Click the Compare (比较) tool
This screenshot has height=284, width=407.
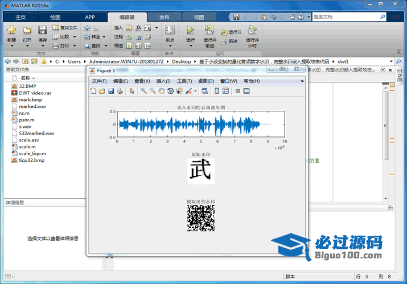tap(61, 37)
